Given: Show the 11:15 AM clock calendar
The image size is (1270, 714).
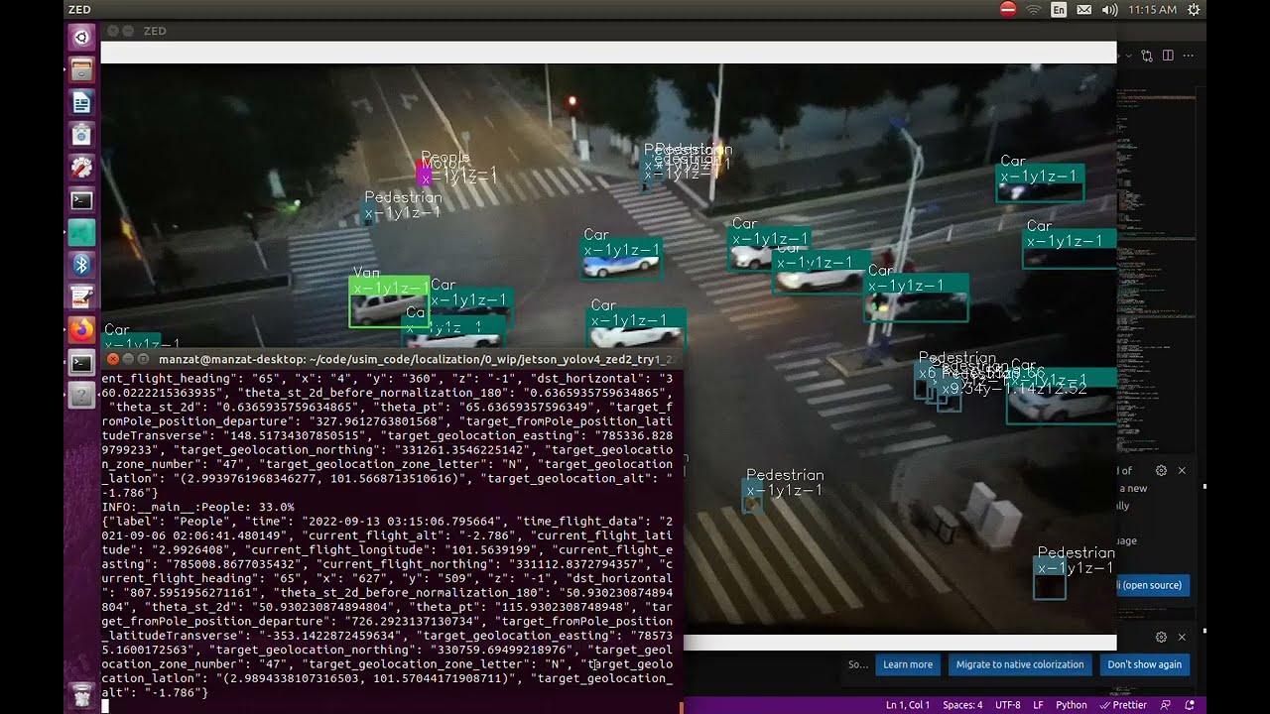Looking at the screenshot, I should 1152,9.
